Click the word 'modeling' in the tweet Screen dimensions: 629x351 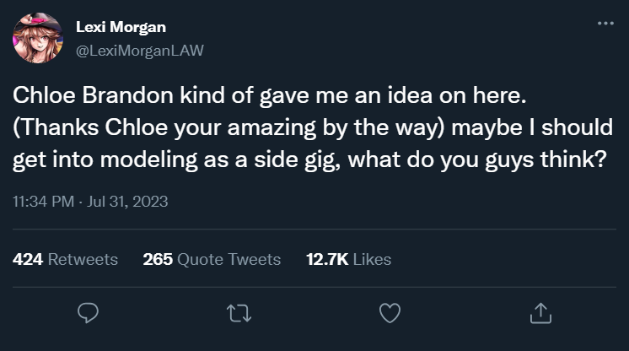coord(134,160)
